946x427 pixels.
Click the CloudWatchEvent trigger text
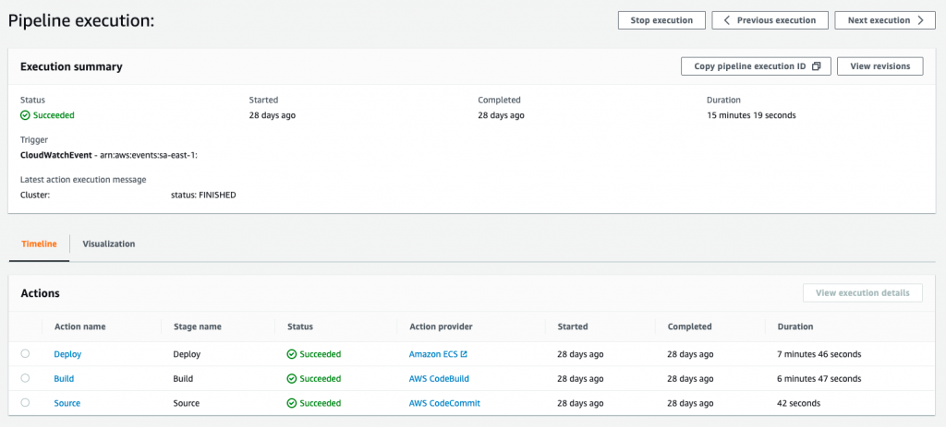coord(57,155)
